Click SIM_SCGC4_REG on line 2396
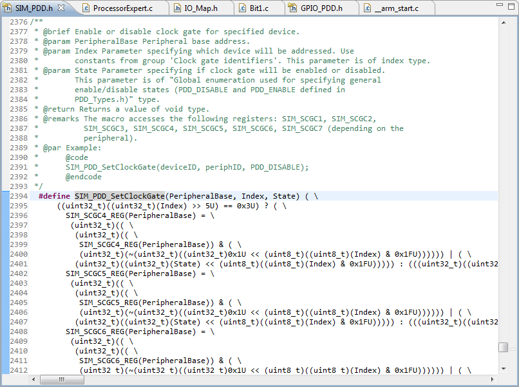The width and height of the screenshot is (519, 387). [95, 215]
